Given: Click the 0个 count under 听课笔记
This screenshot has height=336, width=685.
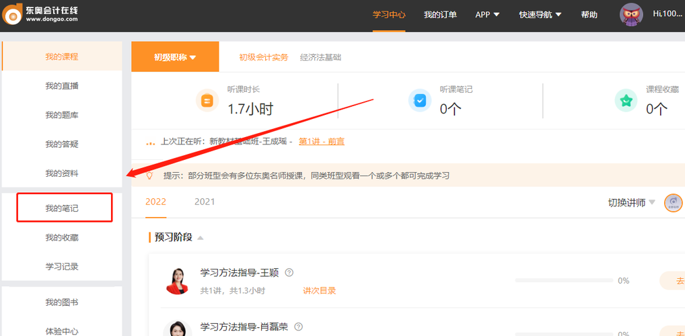Looking at the screenshot, I should (x=450, y=109).
